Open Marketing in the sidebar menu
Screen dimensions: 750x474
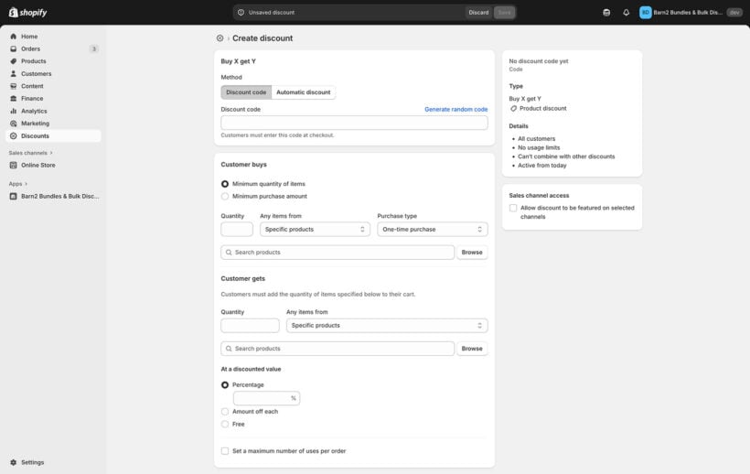(x=35, y=124)
